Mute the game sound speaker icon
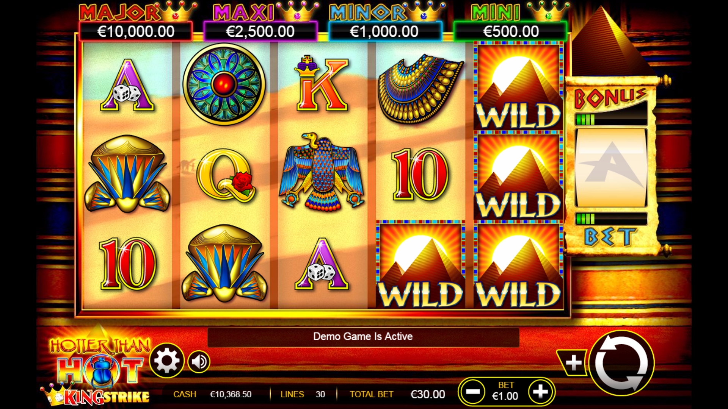Image resolution: width=728 pixels, height=409 pixels. pos(199,362)
